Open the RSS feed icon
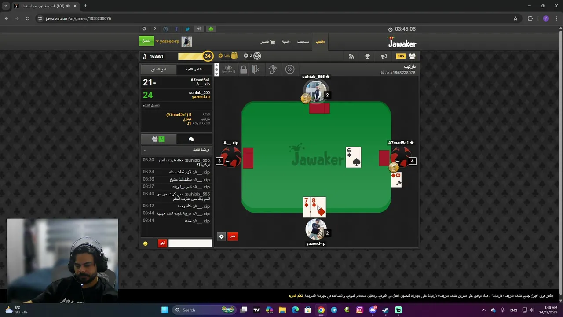The width and height of the screenshot is (563, 317). point(351,56)
